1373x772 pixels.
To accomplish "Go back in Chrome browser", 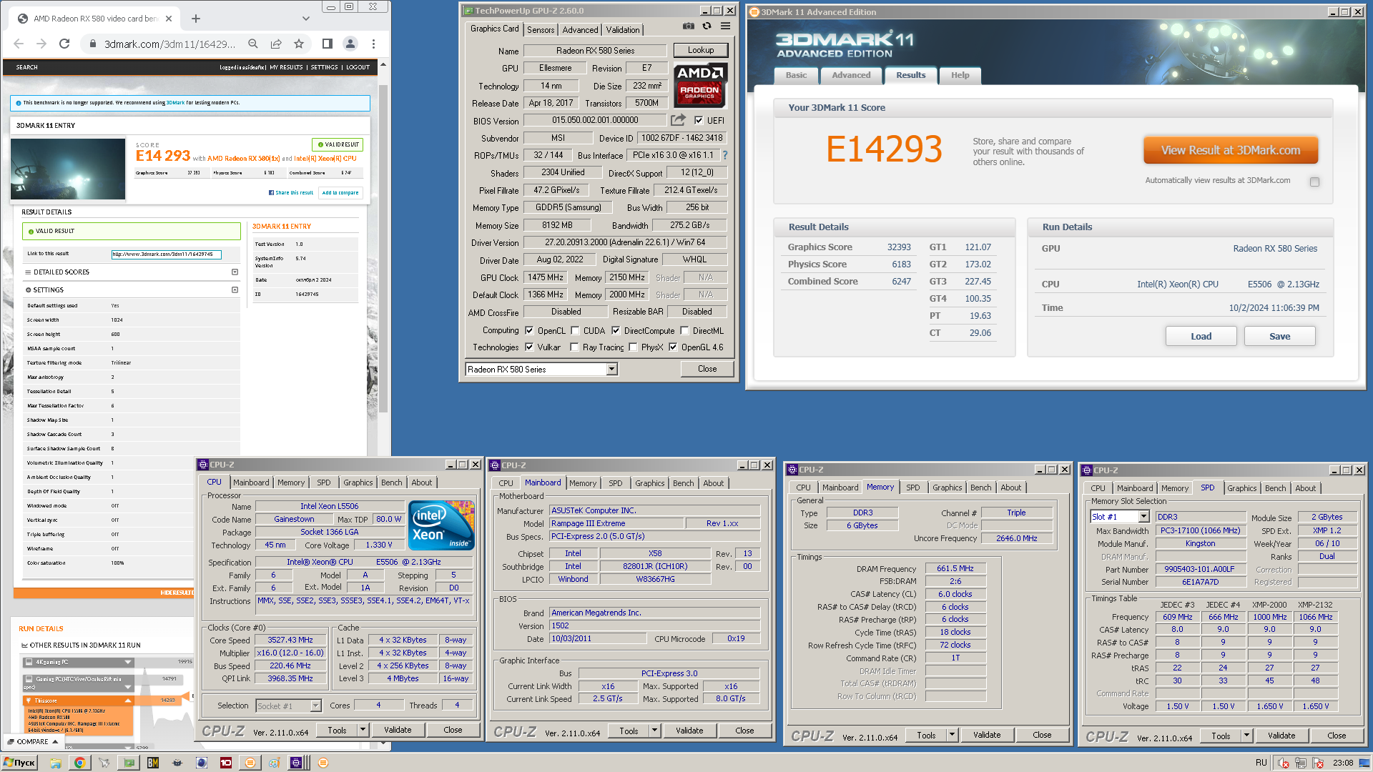I will coord(19,44).
